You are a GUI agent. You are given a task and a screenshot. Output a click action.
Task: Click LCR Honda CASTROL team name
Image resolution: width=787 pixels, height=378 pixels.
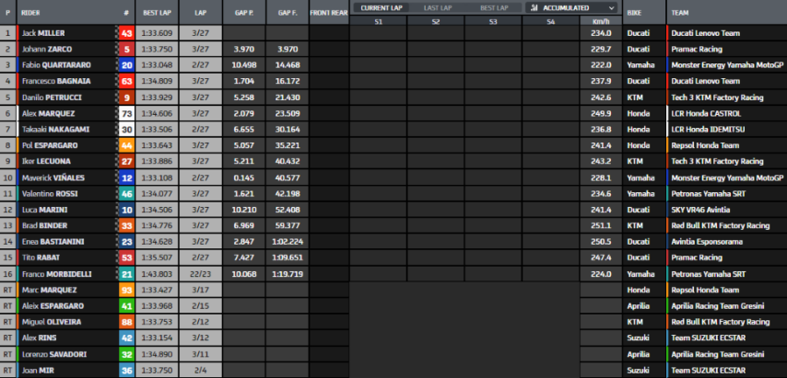coord(706,114)
